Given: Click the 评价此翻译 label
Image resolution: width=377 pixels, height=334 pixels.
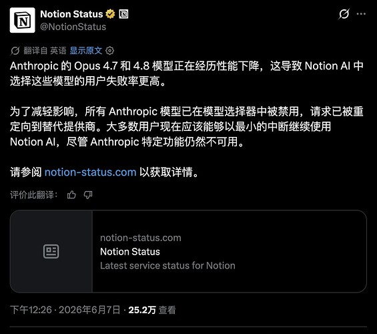Looking at the screenshot, I should (34, 194).
